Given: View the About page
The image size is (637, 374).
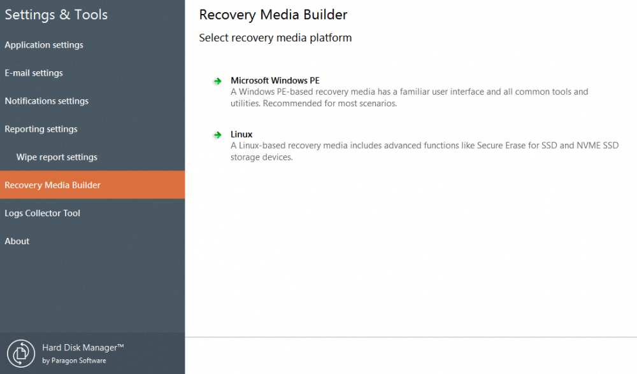Looking at the screenshot, I should pyautogui.click(x=17, y=240).
